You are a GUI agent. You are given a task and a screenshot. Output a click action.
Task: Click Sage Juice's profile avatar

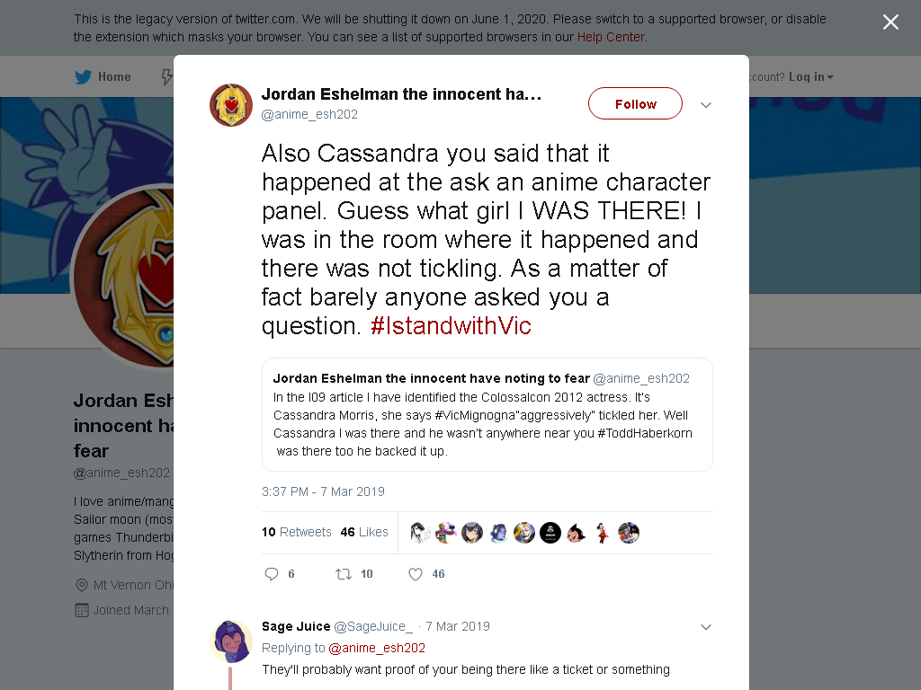click(231, 641)
